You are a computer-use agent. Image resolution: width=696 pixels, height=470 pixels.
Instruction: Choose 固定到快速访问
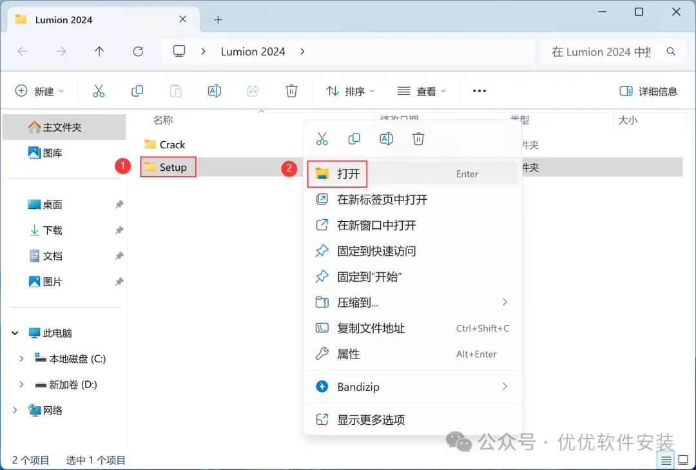click(x=412, y=251)
